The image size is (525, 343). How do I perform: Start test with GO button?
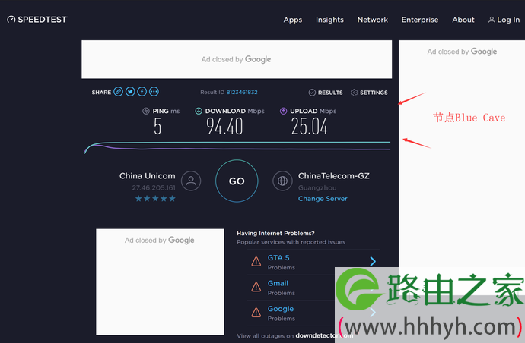pyautogui.click(x=237, y=181)
